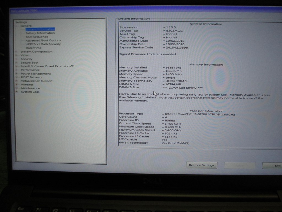This screenshot has width=282, height=212.
Task: Click 64-Bit Technology value Yes (Intel EM64T)
Action: (175, 143)
